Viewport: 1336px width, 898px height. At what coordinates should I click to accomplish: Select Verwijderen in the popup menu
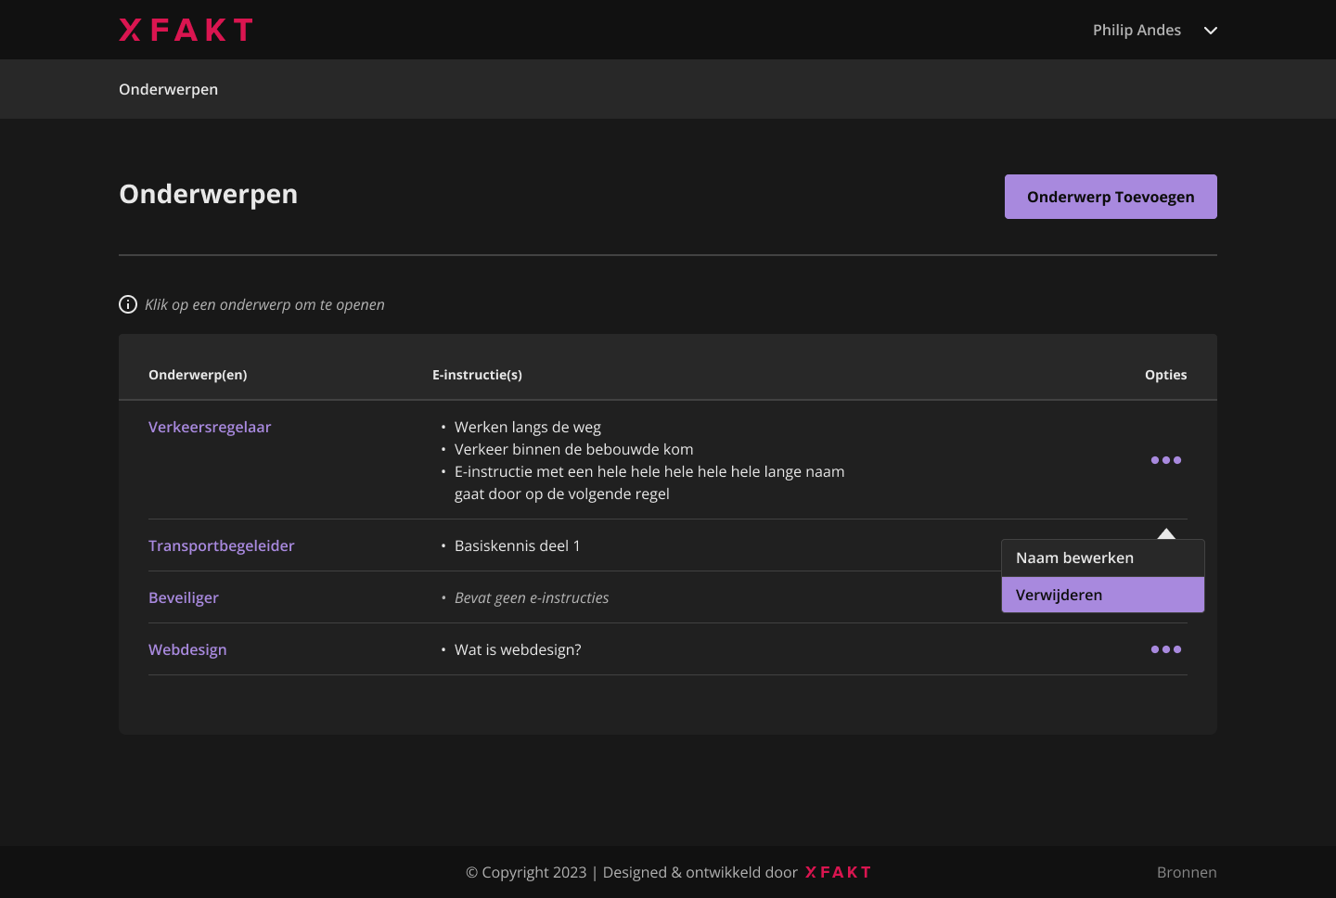(1103, 595)
